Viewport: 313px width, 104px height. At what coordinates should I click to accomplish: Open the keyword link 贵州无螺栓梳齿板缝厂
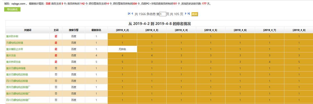point(18,87)
